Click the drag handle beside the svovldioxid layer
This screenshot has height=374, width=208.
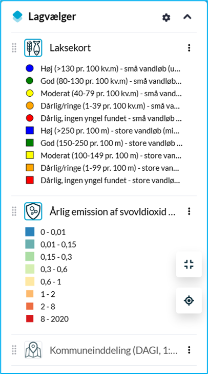click(14, 211)
